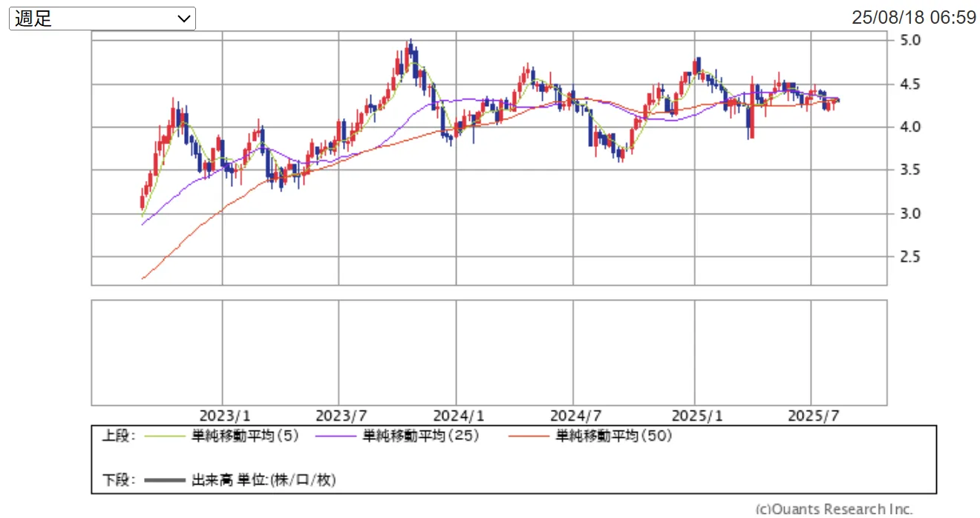Click the 3.0 price axis label

coord(910,214)
